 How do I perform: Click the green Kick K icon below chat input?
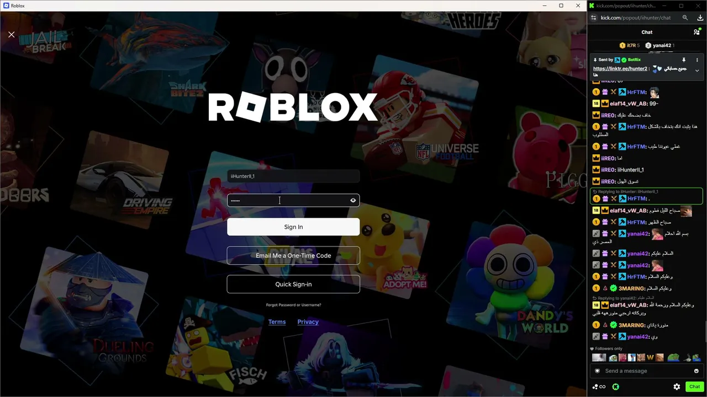click(616, 387)
